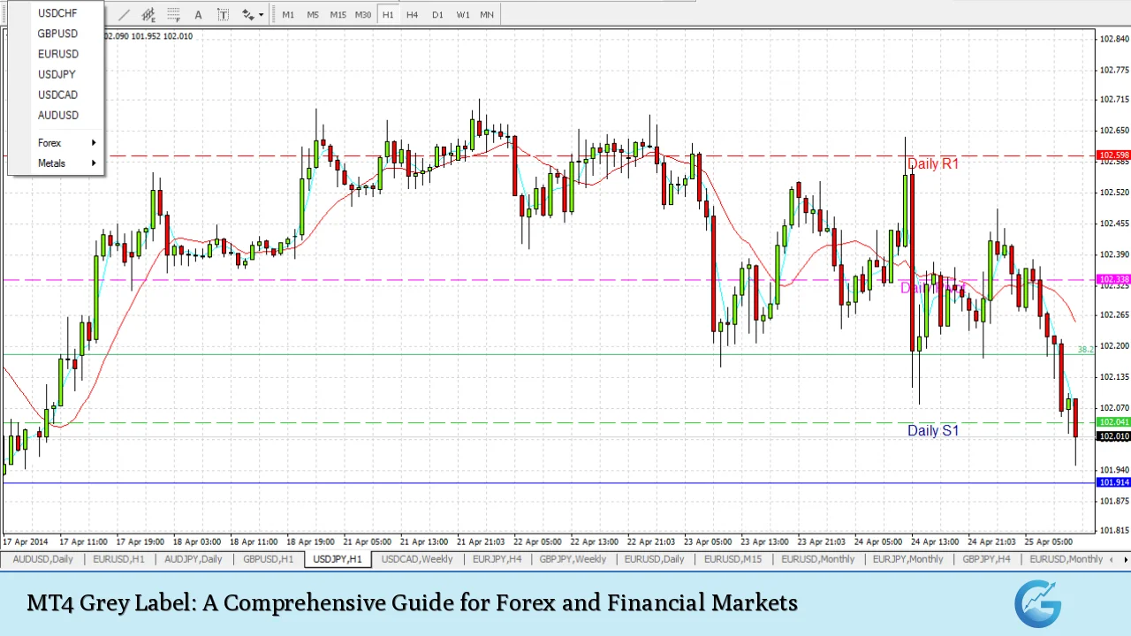Toggle the H1 timeframe button
This screenshot has width=1131, height=636.
coord(388,14)
